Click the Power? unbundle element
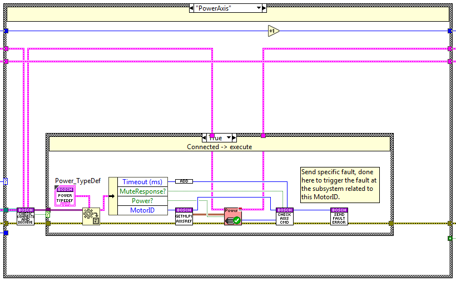 tap(142, 201)
